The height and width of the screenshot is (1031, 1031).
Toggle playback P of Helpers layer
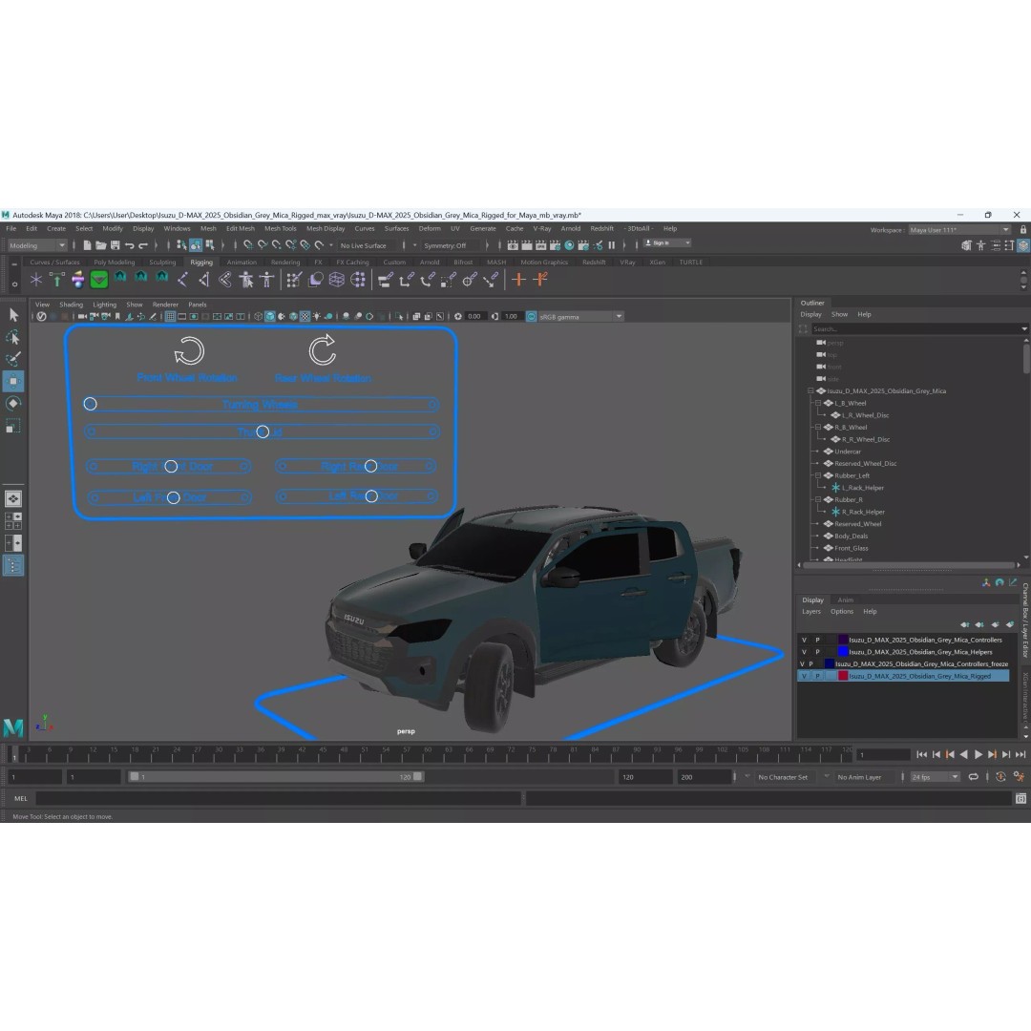pos(817,652)
